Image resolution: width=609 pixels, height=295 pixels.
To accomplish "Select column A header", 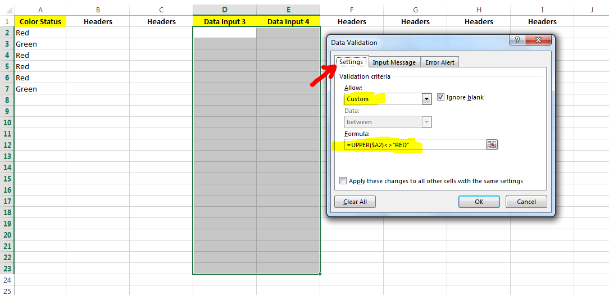I will point(40,10).
